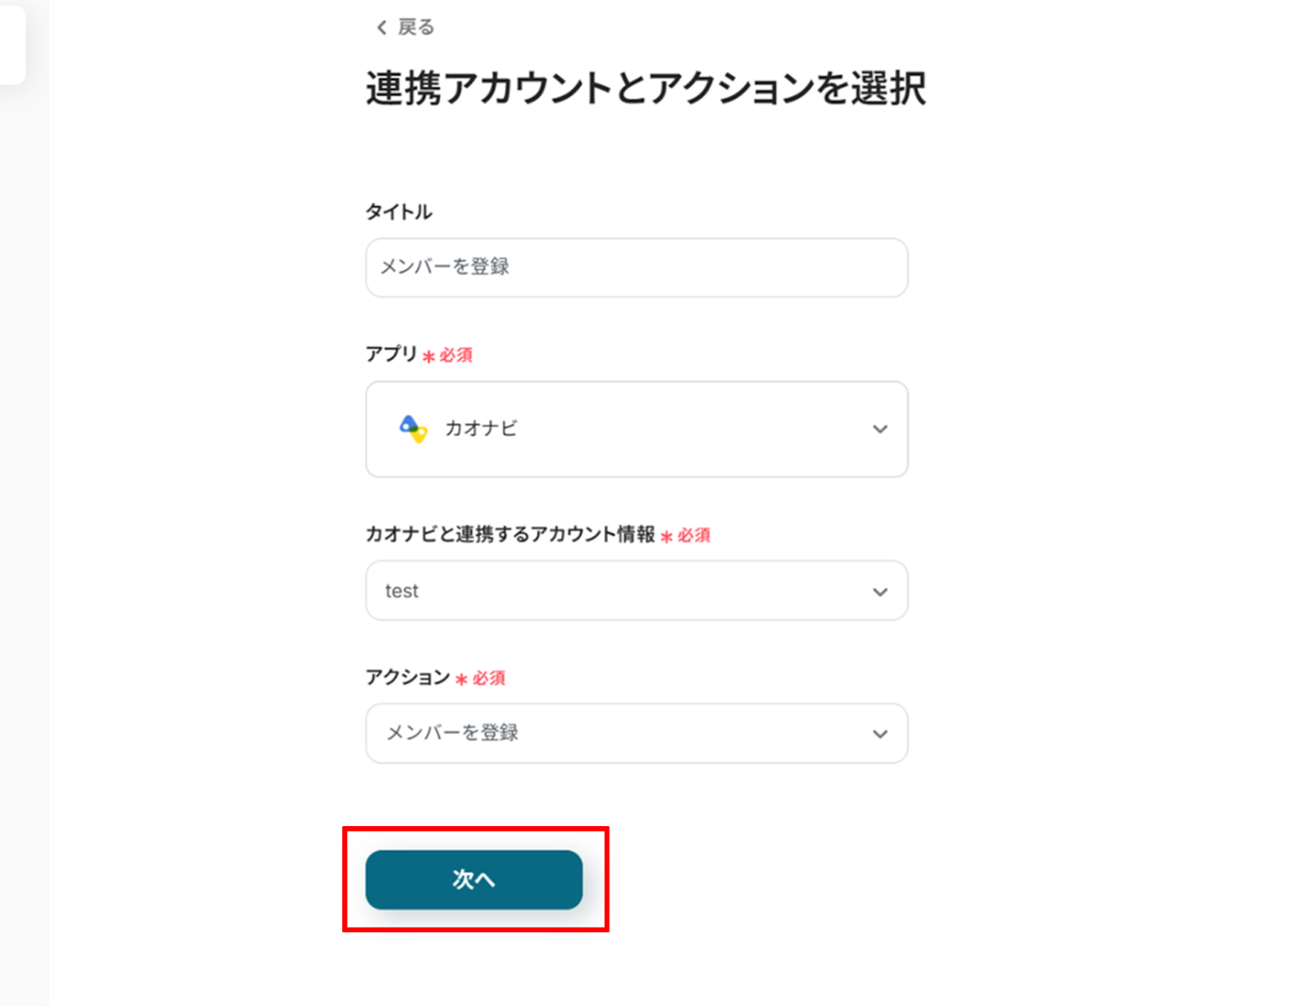Focus the タイトル text input field
This screenshot has width=1297, height=1006.
click(x=636, y=268)
